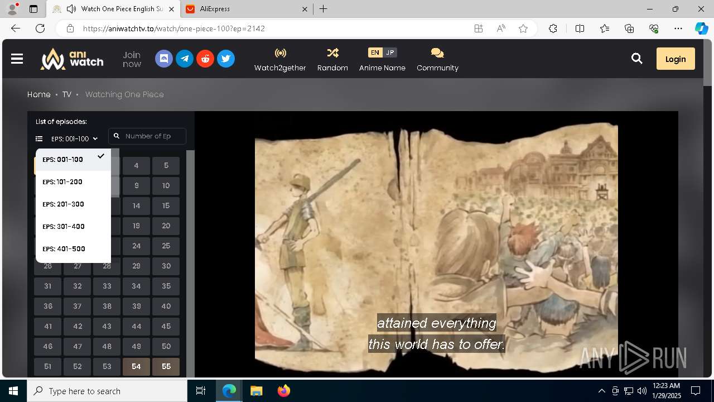Open the app available icon in address bar
The width and height of the screenshot is (714, 402).
[x=479, y=28]
